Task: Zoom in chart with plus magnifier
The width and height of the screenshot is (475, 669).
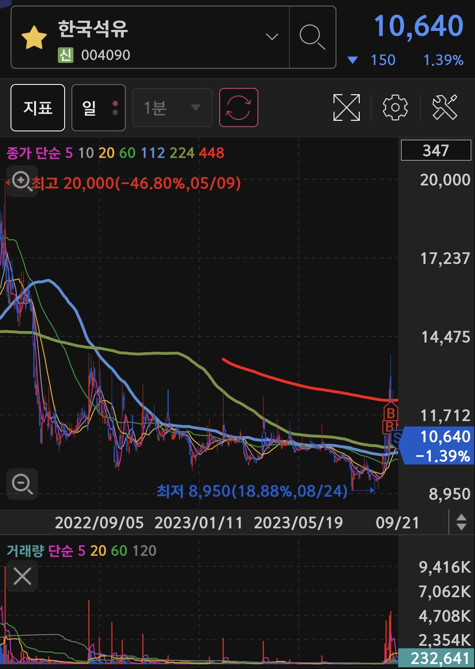Action: click(22, 182)
